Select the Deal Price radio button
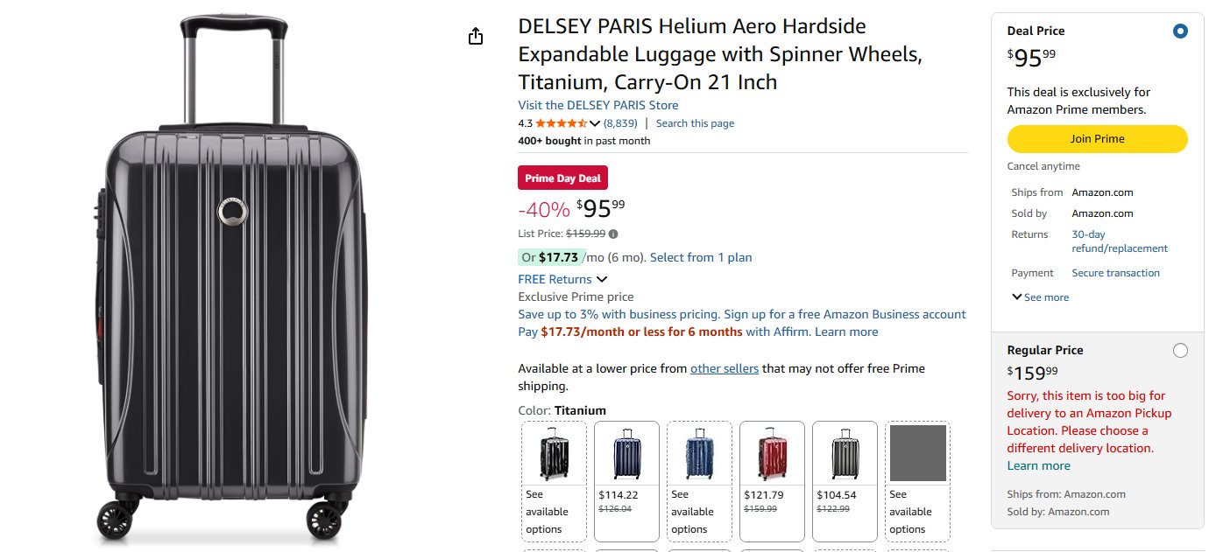The width and height of the screenshot is (1209, 552). point(1180,31)
